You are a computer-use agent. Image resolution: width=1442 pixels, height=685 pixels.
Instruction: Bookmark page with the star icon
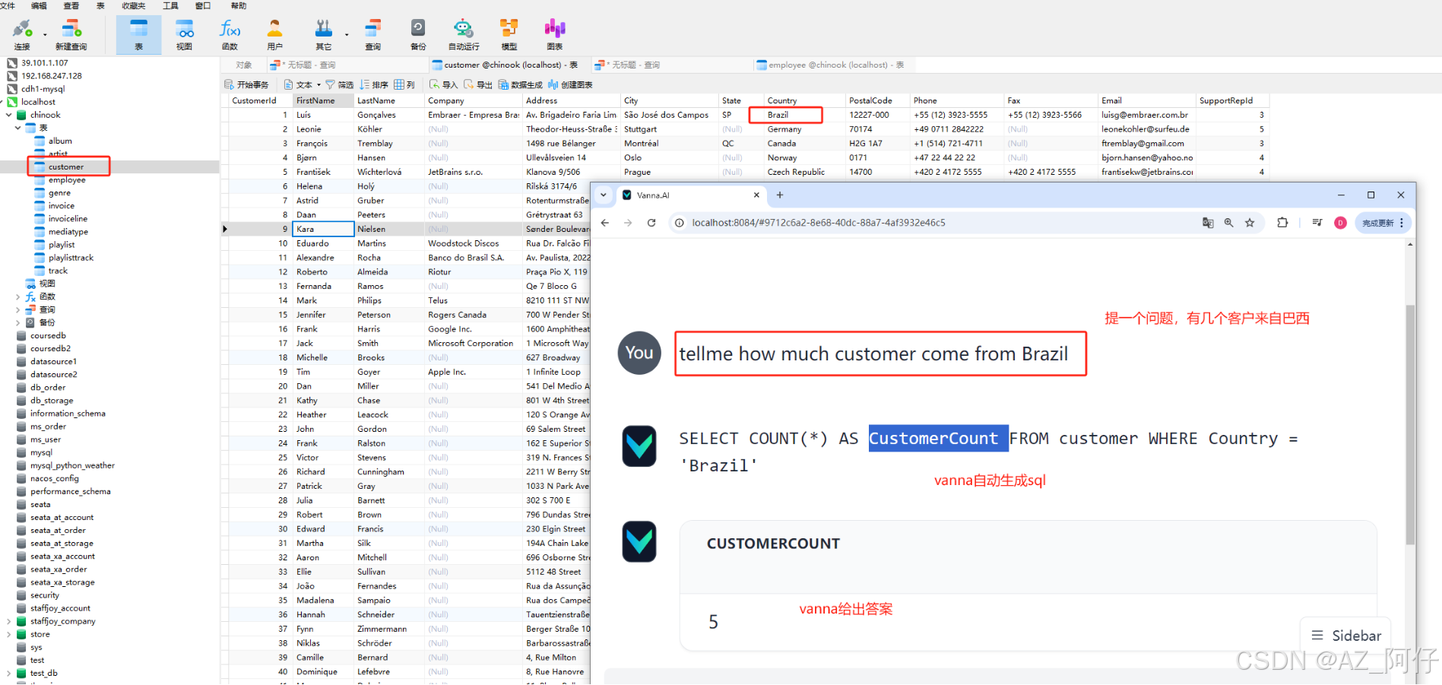click(1250, 223)
